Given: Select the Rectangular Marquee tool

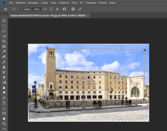Looking at the screenshot, I should [4, 26].
